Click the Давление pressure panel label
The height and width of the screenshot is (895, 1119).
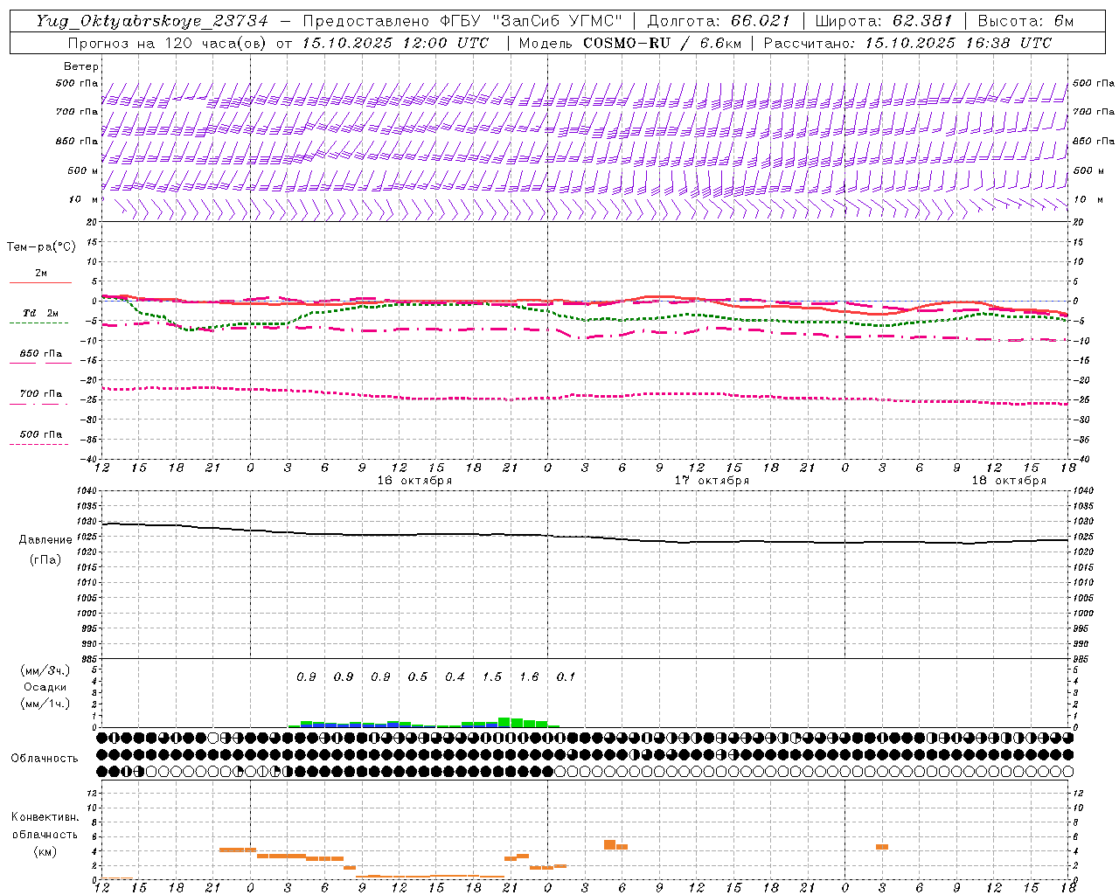click(x=45, y=540)
